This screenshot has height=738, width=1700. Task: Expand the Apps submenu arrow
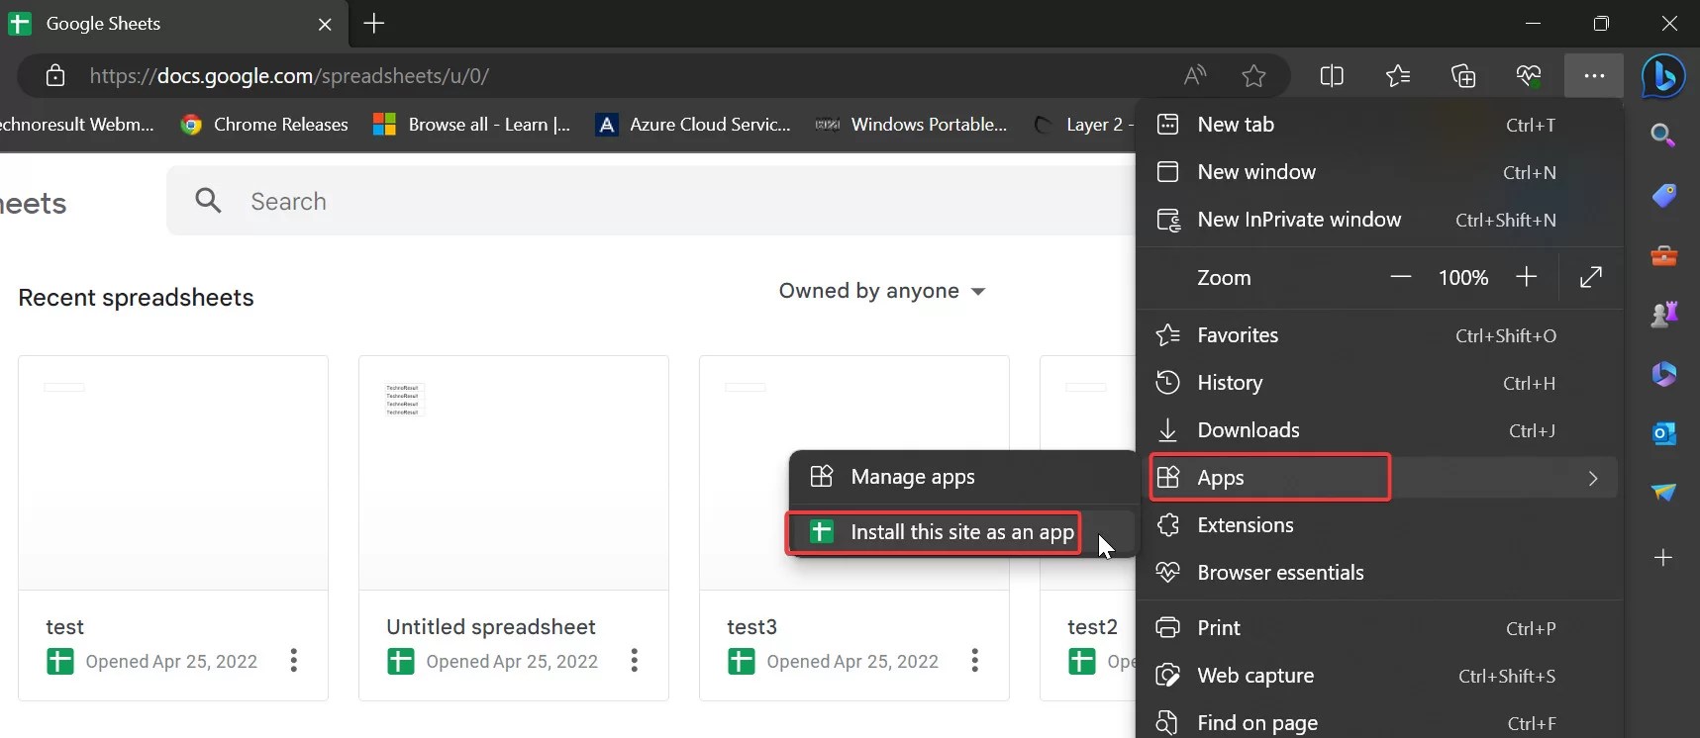pyautogui.click(x=1593, y=478)
